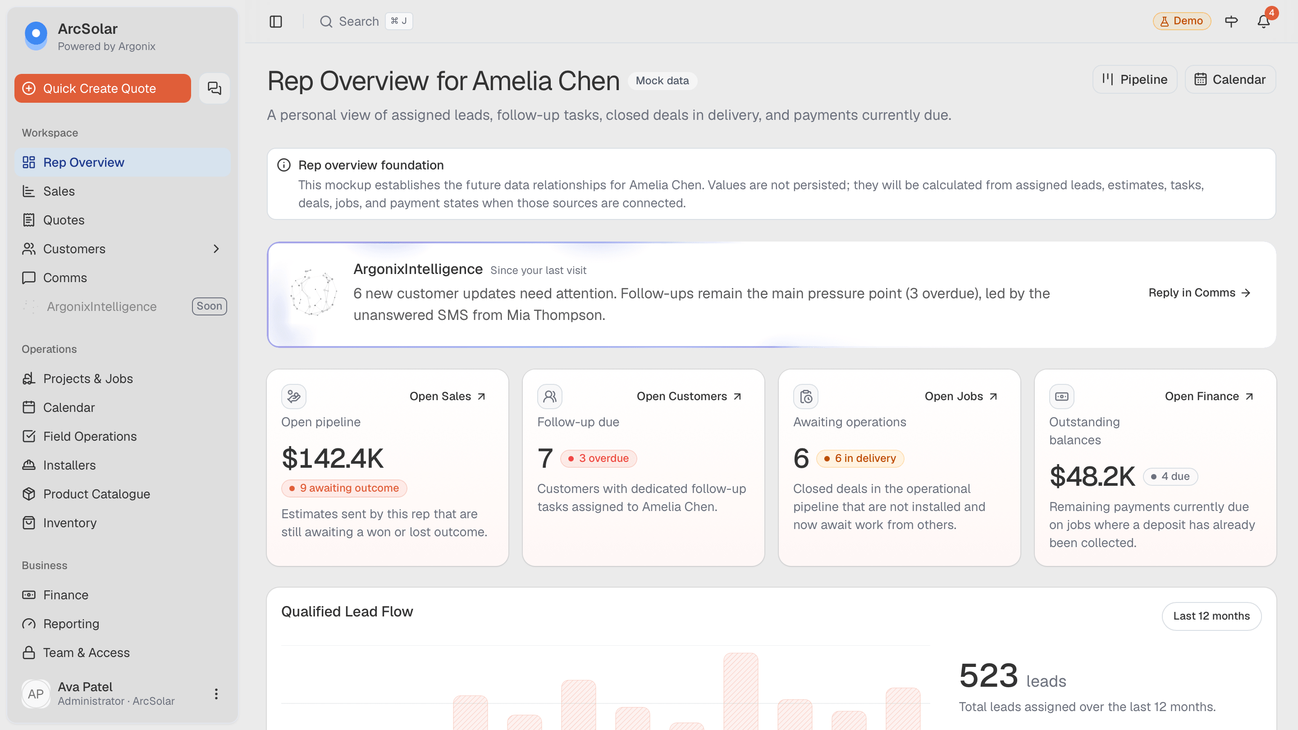Open the notifications bell
Screen dimensions: 1298x730
[x=1263, y=21]
